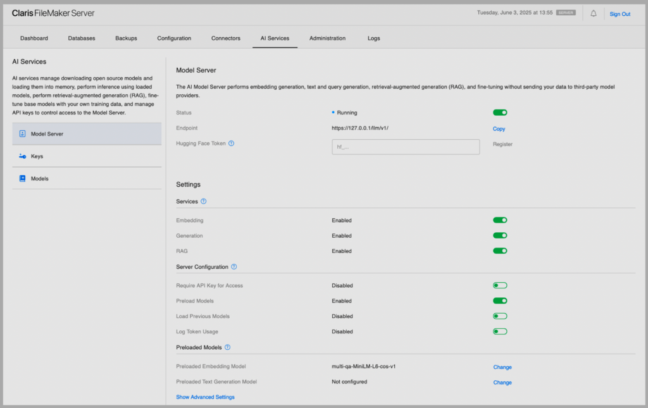Enable Require API Key for Access

[500, 285]
